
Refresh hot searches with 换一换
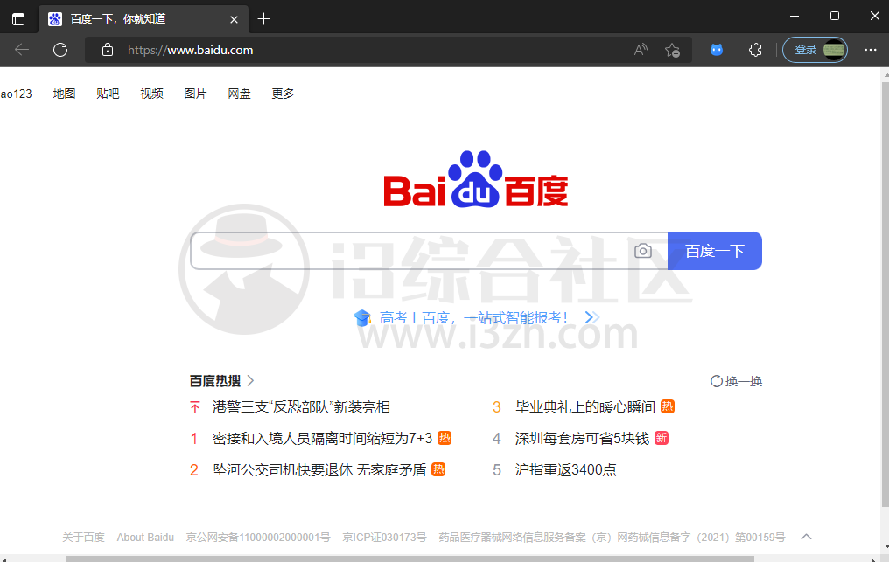click(736, 381)
